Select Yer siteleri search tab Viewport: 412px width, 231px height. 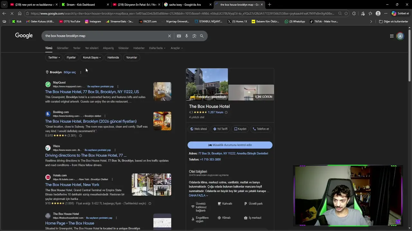pos(92,48)
